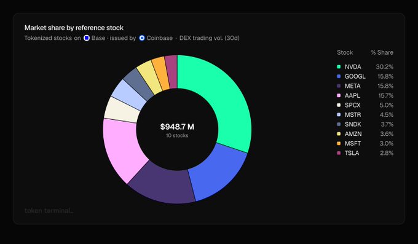Click the AAPL legend label
The height and width of the screenshot is (244, 418).
(352, 95)
